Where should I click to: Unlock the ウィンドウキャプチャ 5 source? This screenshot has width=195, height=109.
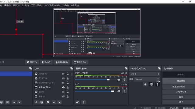click(x=68, y=83)
